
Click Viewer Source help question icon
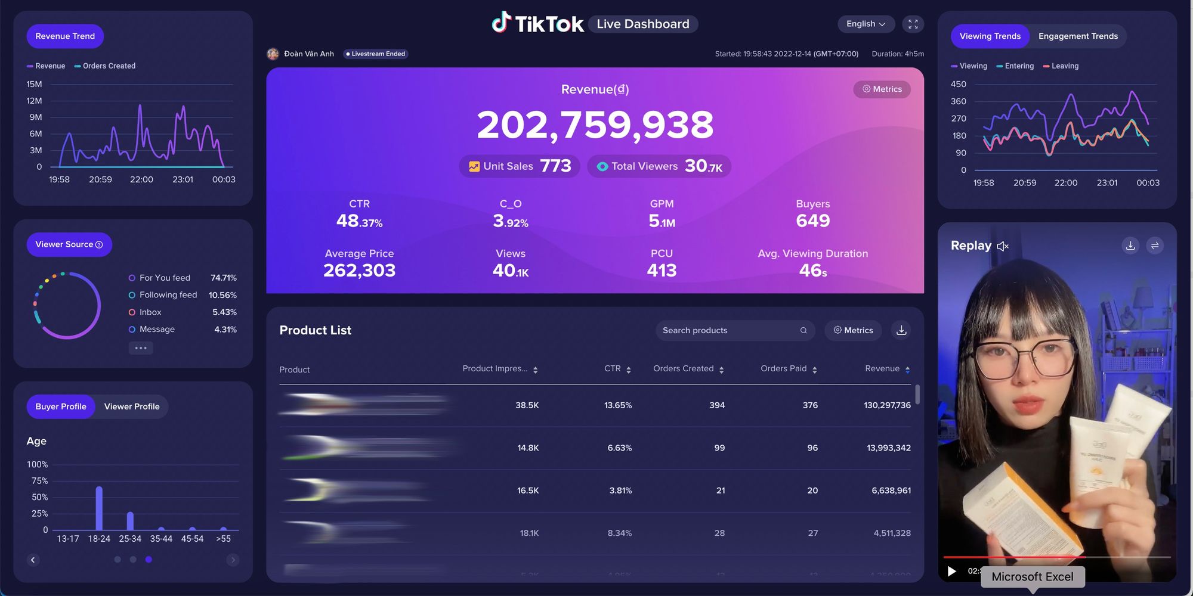click(x=99, y=245)
